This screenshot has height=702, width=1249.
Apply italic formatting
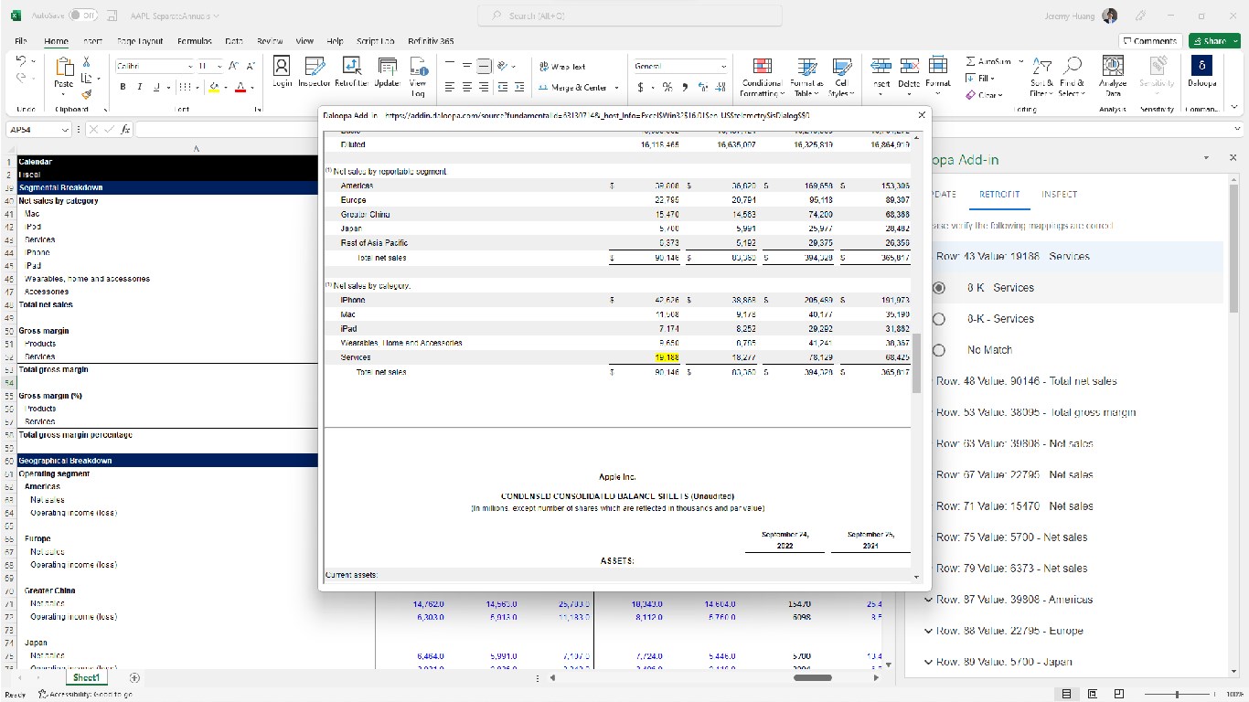click(140, 87)
